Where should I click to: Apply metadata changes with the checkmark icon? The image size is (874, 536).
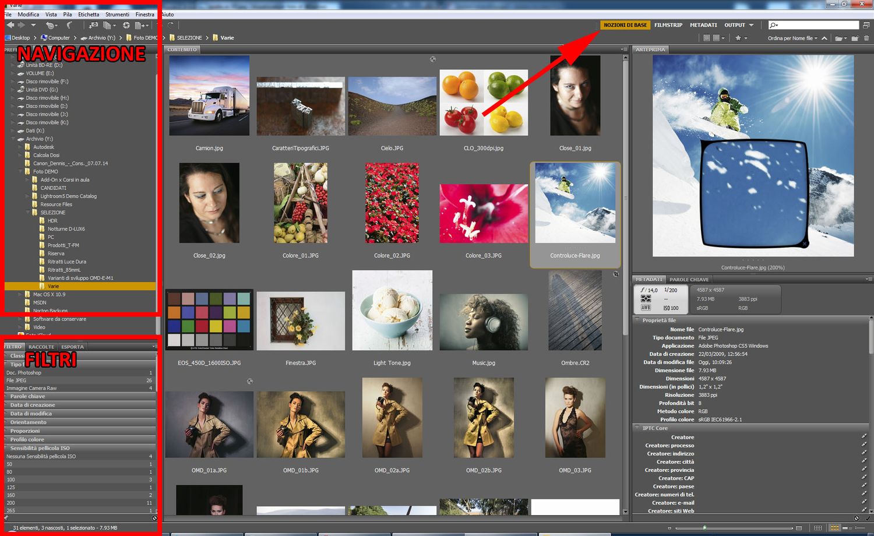tap(868, 518)
